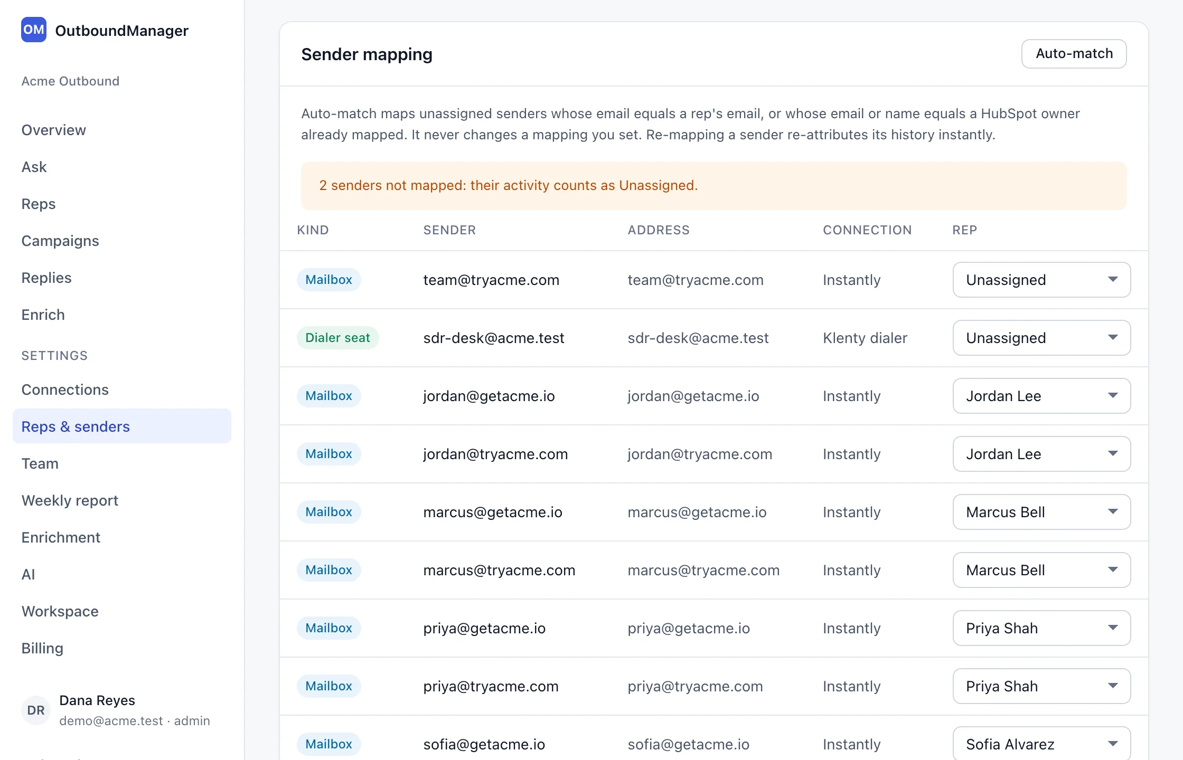The height and width of the screenshot is (760, 1183).
Task: Click the unmapped senders warning banner
Action: (713, 186)
